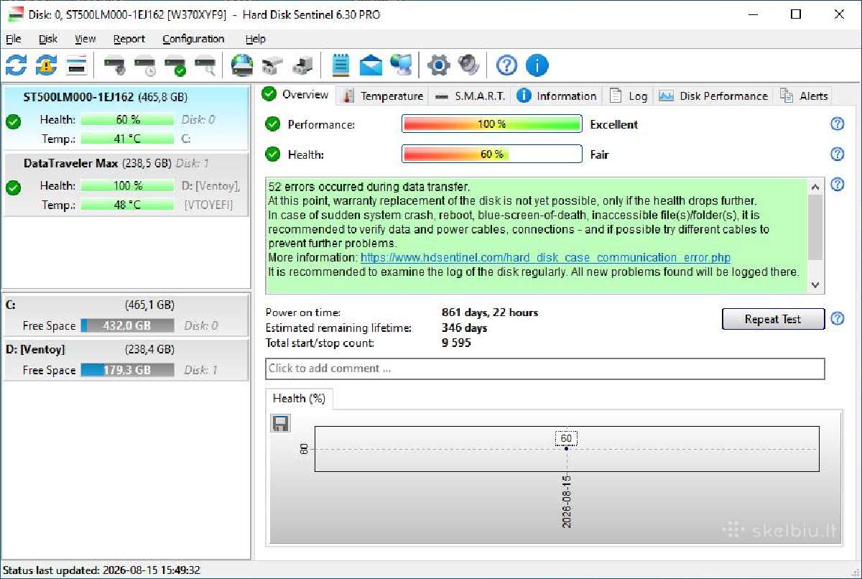Image resolution: width=862 pixels, height=579 pixels.
Task: Click the refresh disk information toolbar icon
Action: click(x=16, y=65)
